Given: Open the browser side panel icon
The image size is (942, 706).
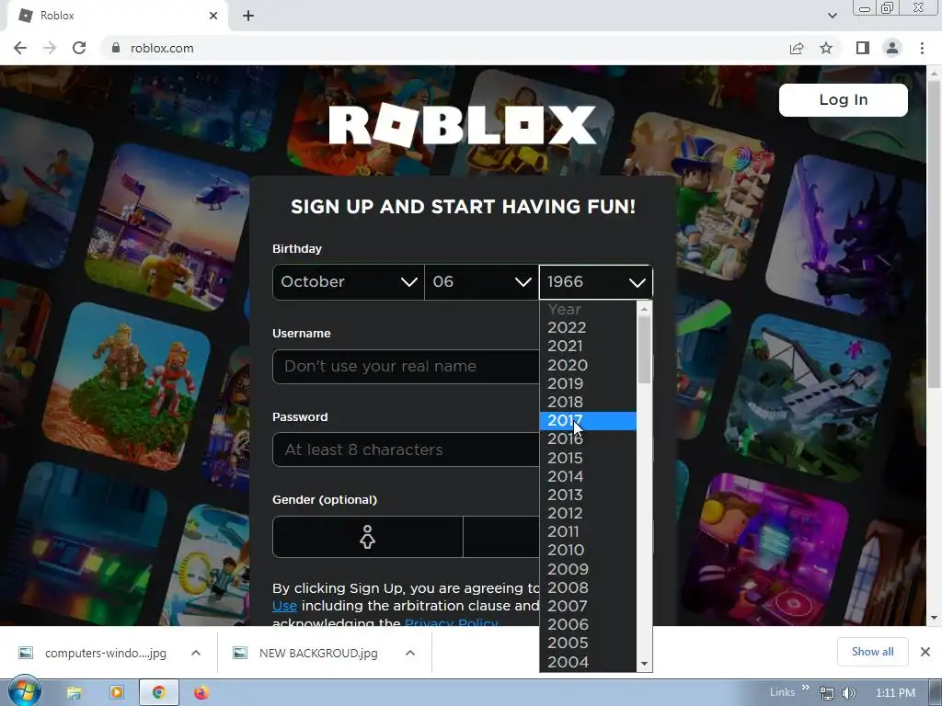Looking at the screenshot, I should [862, 48].
